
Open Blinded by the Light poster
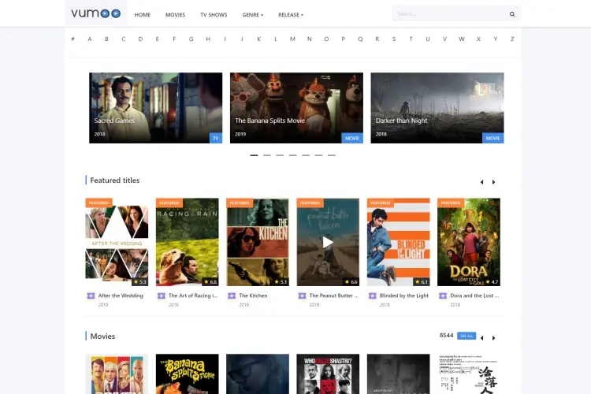point(399,242)
